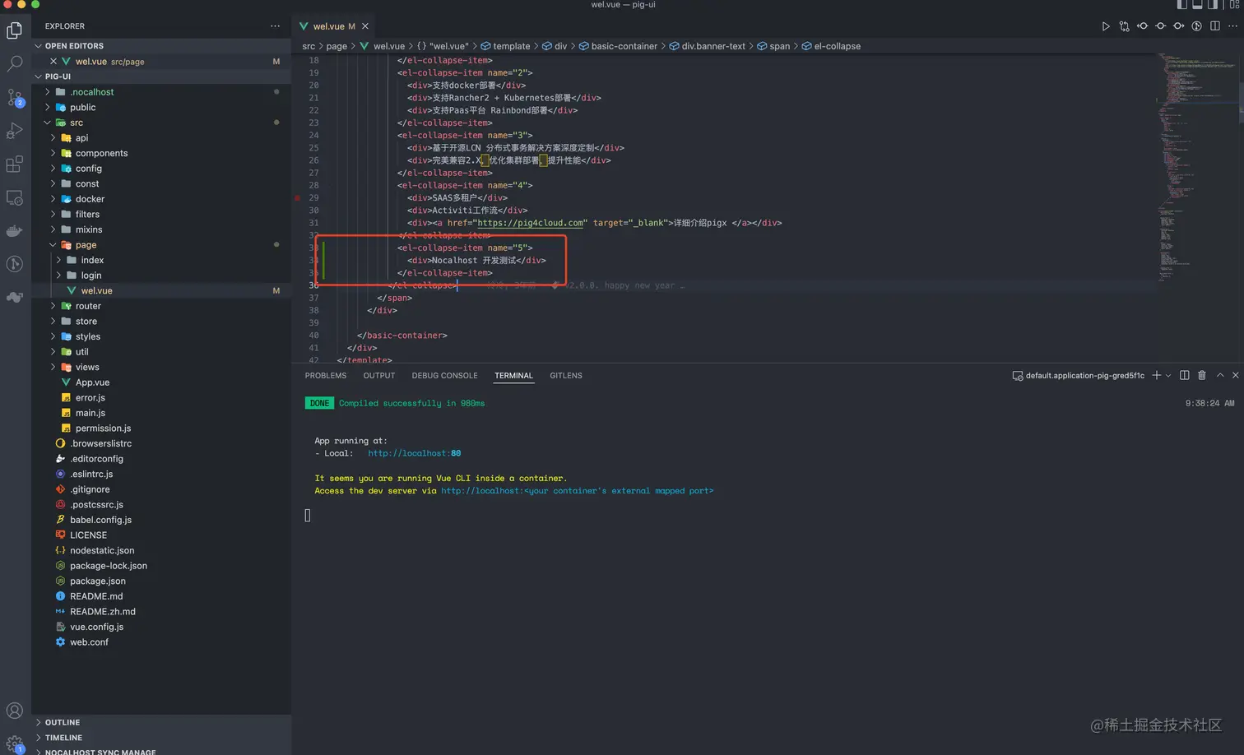Expand the TIMELINE section
Screen dimensions: 1244x755
pos(161,738)
